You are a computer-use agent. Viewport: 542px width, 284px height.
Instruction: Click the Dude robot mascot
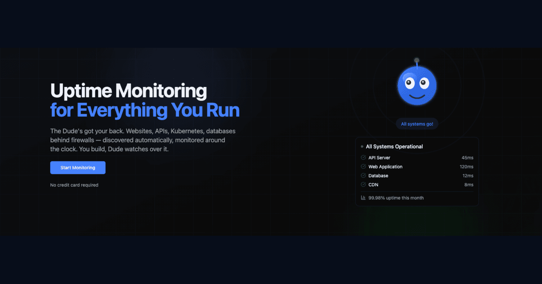(417, 86)
